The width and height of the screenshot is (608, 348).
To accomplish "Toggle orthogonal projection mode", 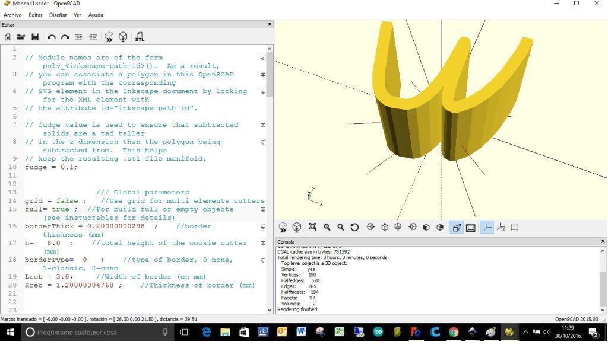I will pos(471,227).
